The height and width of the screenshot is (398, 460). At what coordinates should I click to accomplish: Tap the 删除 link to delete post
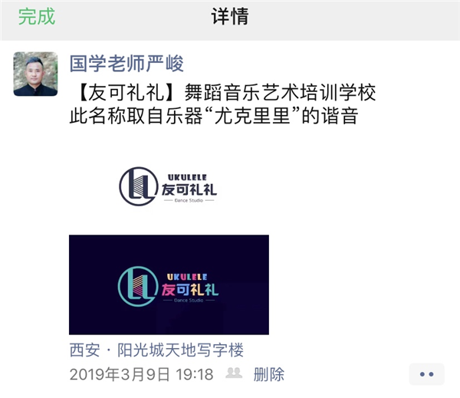pos(269,374)
